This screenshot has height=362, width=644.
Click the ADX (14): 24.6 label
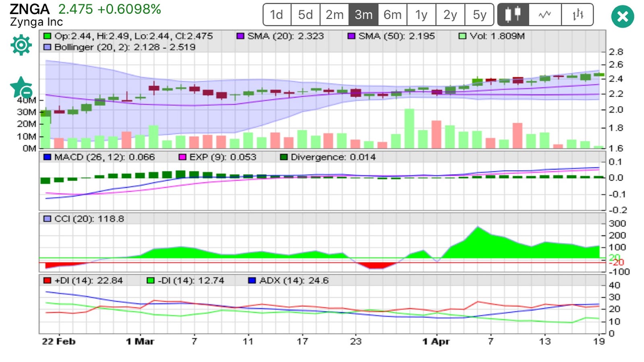coord(294,280)
